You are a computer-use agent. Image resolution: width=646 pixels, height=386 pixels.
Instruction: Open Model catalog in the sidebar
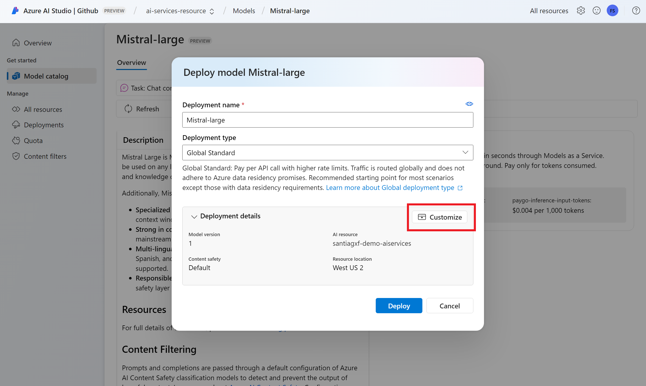click(x=46, y=76)
